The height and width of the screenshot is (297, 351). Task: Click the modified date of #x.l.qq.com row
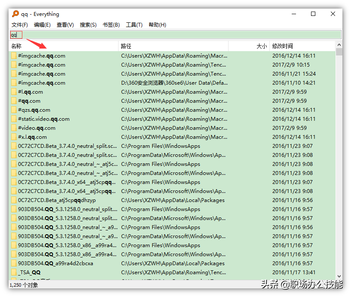click(x=294, y=137)
